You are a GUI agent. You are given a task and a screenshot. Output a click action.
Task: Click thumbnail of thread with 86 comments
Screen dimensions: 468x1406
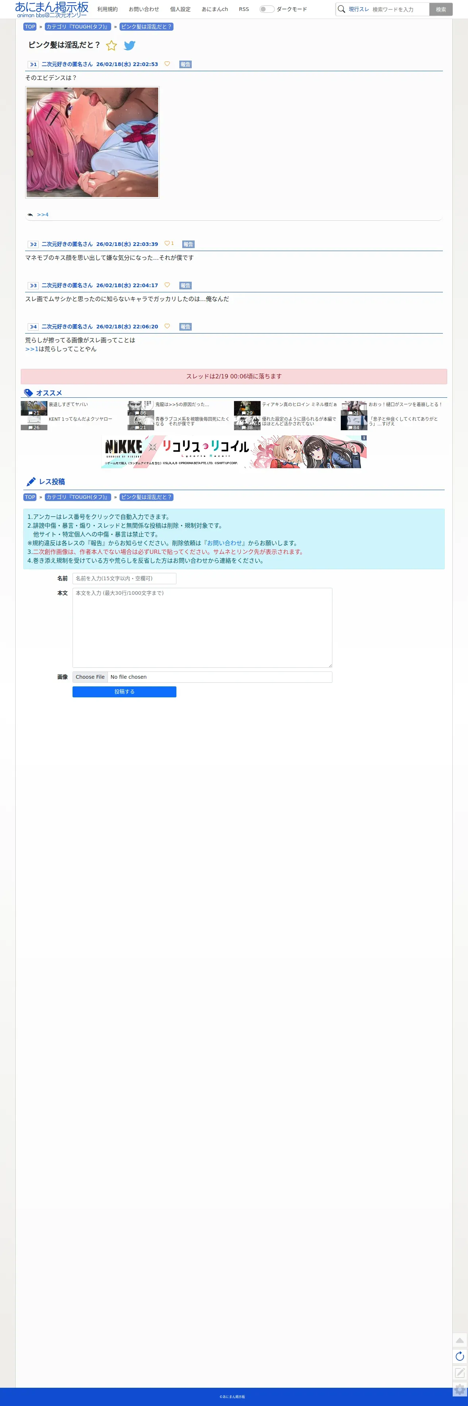click(x=141, y=408)
